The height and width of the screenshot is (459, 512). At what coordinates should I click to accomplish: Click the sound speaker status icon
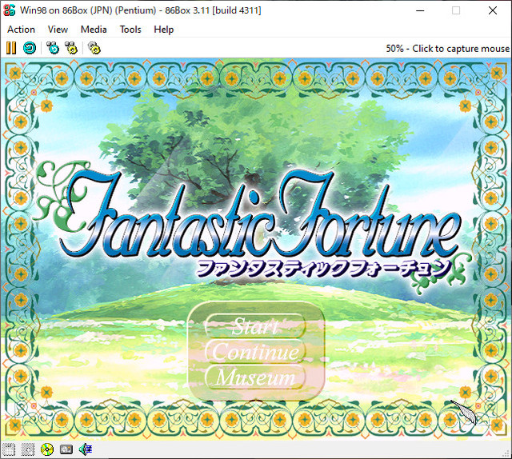point(86,449)
